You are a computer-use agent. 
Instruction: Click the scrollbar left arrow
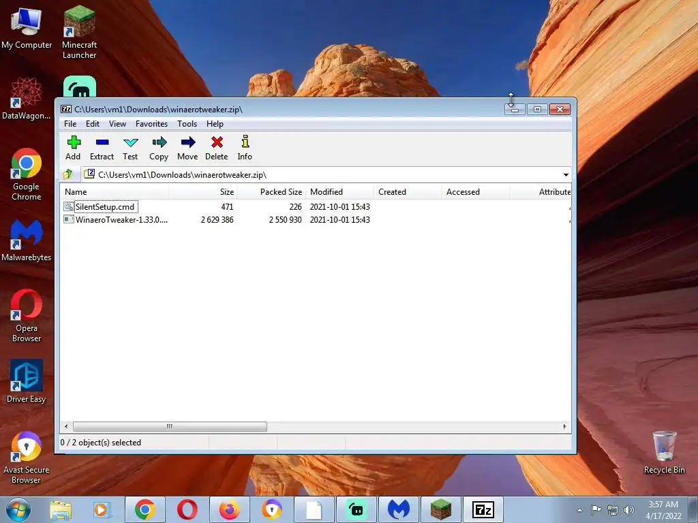pyautogui.click(x=66, y=426)
